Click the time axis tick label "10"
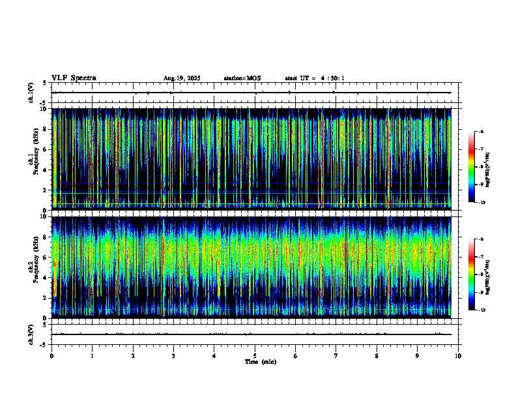 tap(458, 356)
